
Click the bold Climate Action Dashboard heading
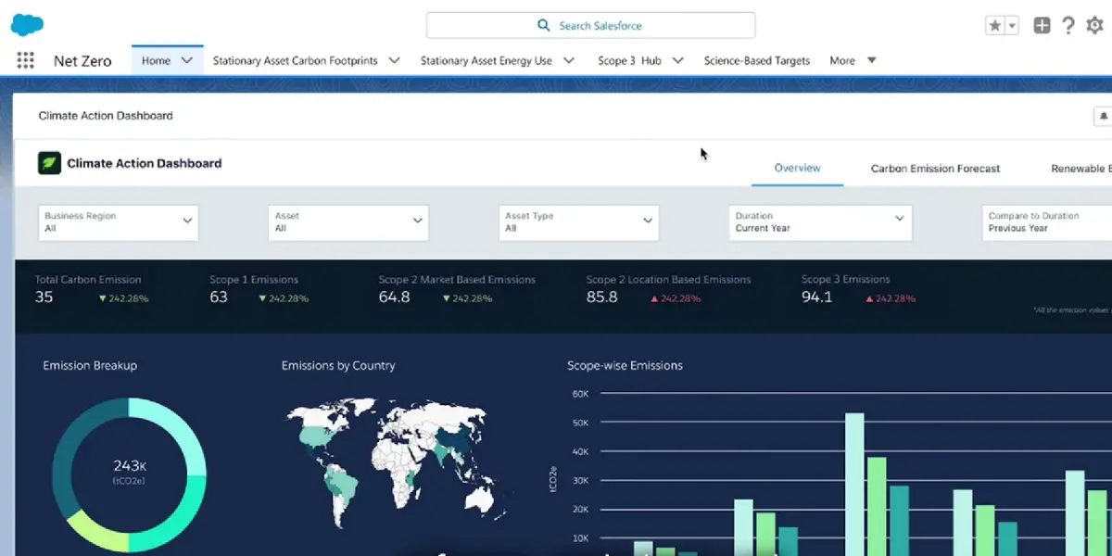[144, 163]
